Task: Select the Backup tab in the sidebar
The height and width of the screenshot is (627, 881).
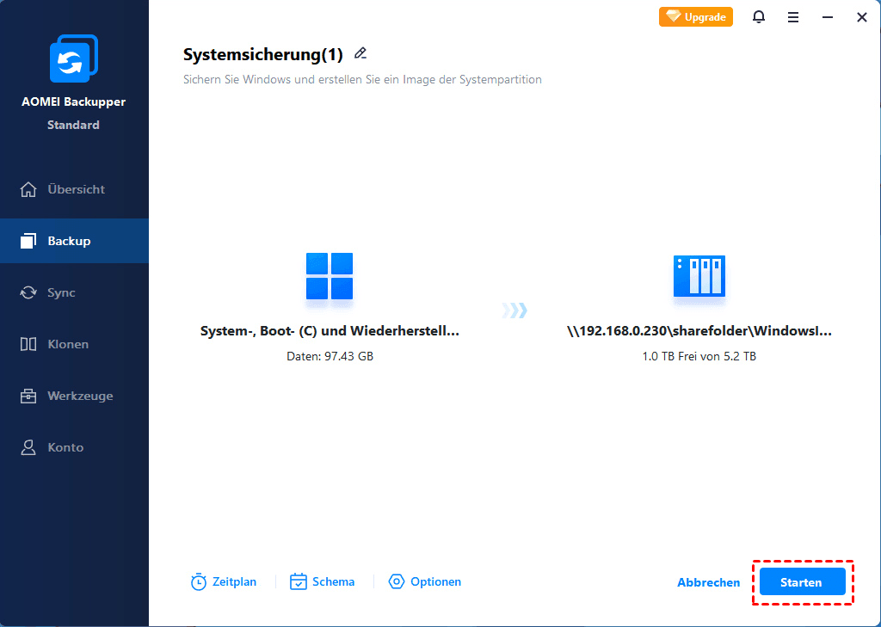Action: (74, 241)
